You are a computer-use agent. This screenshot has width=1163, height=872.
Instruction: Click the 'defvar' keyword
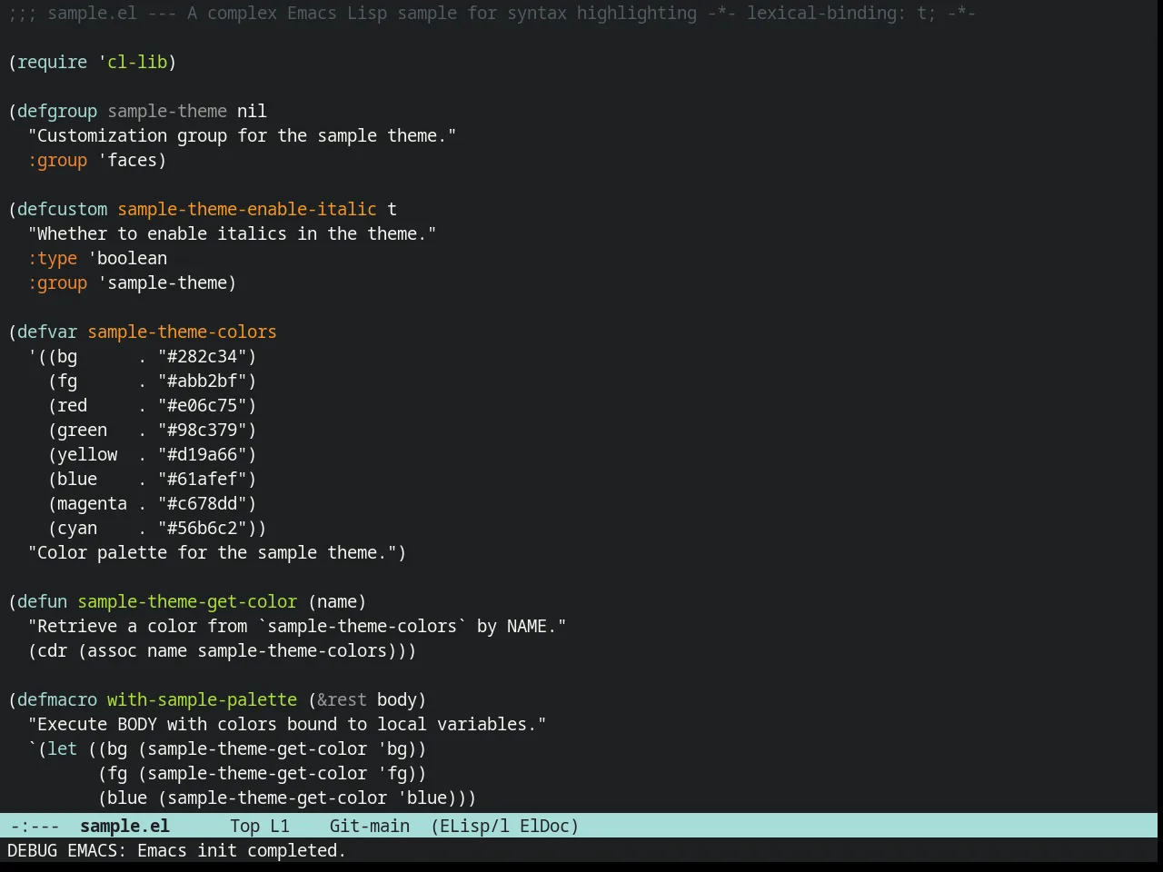47,332
